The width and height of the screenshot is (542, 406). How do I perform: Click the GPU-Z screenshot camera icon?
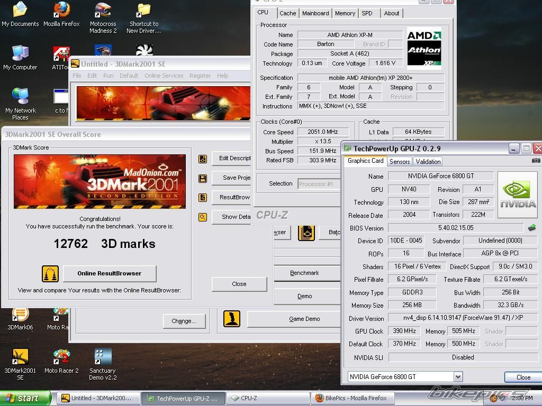(536, 161)
